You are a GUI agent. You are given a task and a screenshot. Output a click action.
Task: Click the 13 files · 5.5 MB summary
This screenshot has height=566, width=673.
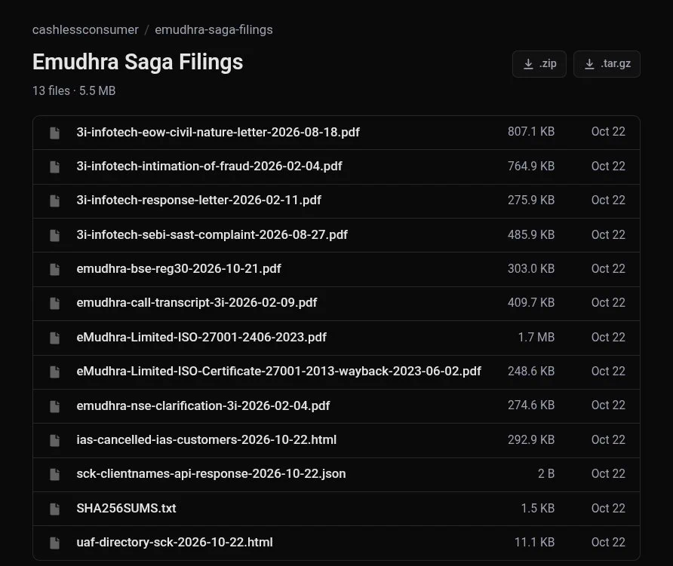[74, 91]
